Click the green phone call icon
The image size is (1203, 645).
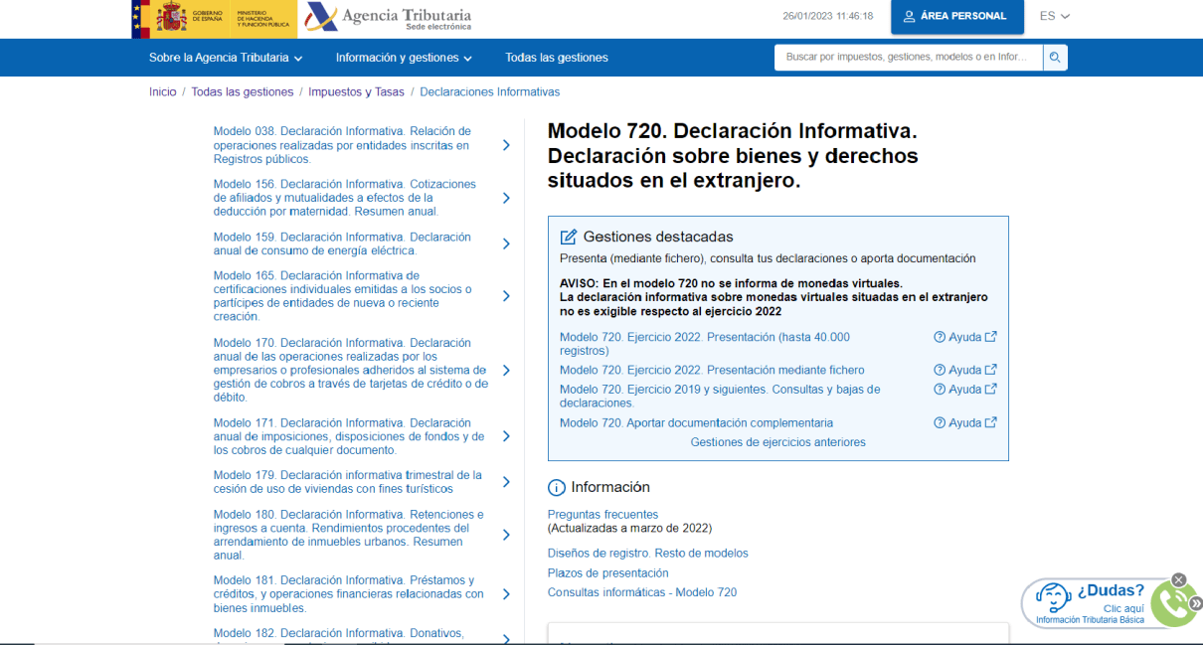[x=1174, y=603]
